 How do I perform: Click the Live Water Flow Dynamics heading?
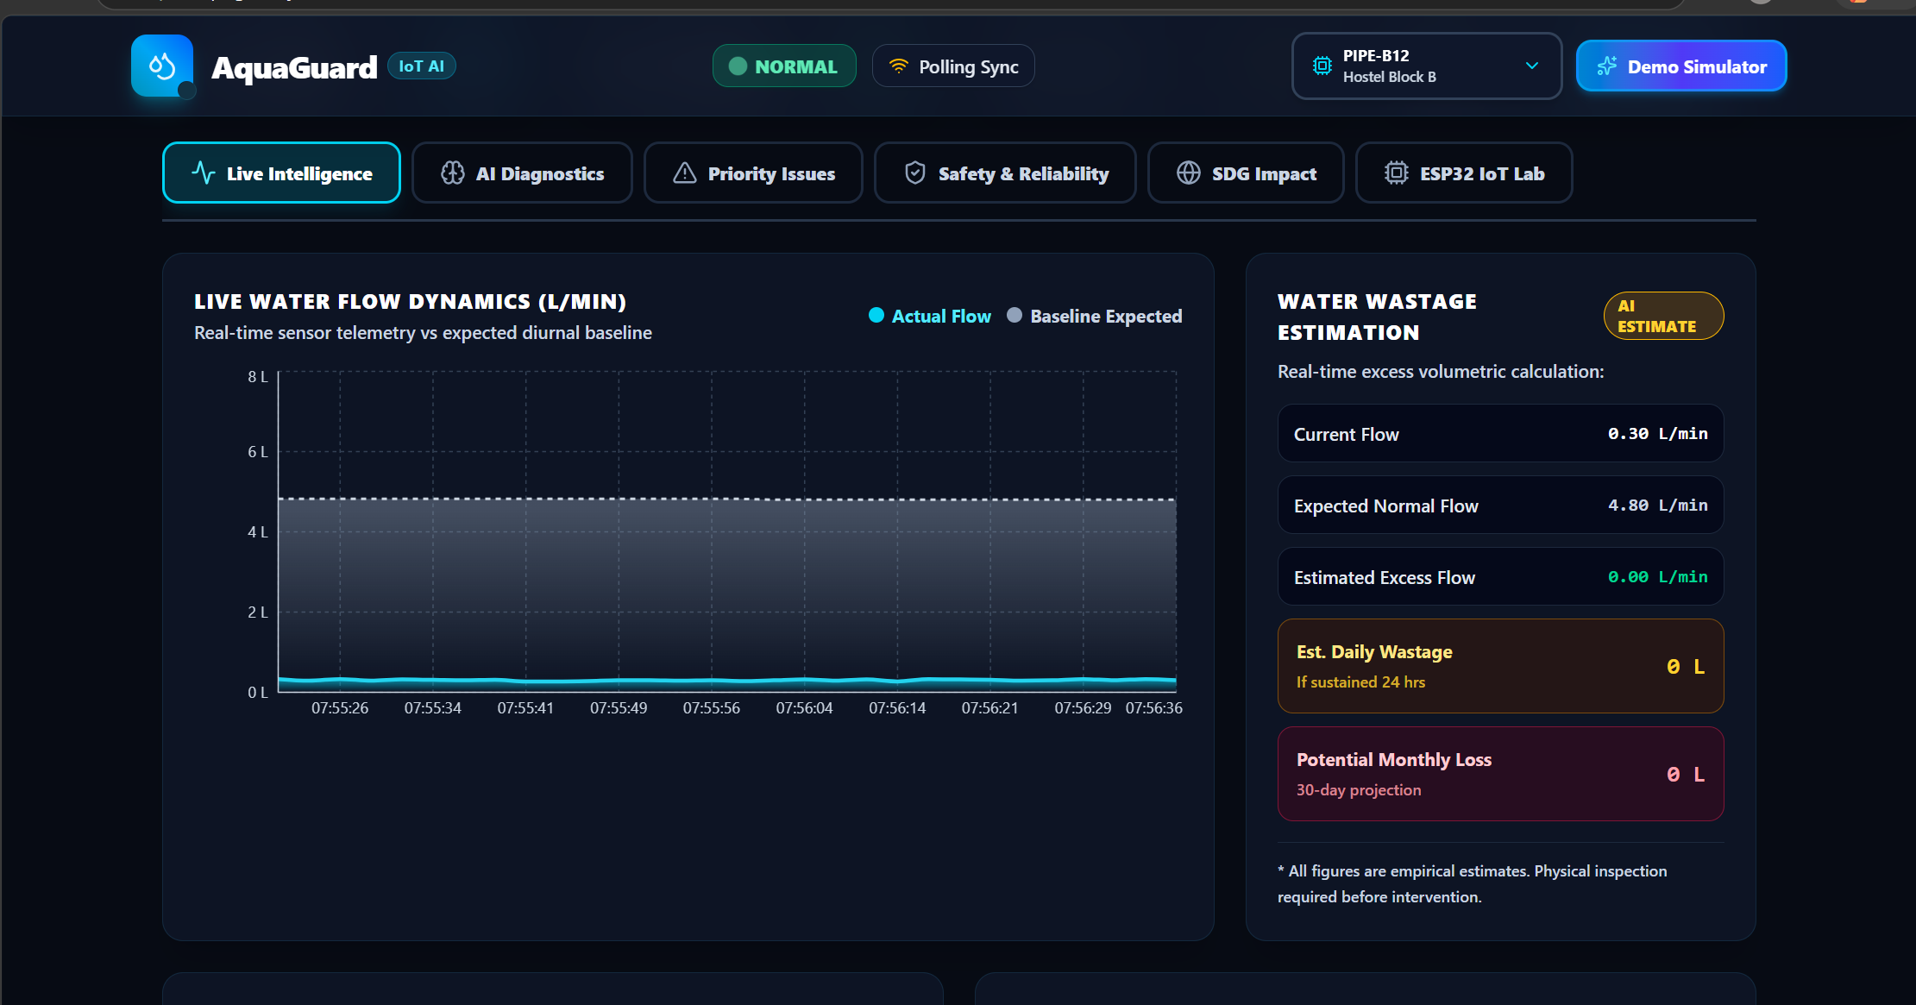pos(410,301)
